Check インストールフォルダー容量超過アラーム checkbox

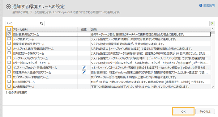(9, 67)
